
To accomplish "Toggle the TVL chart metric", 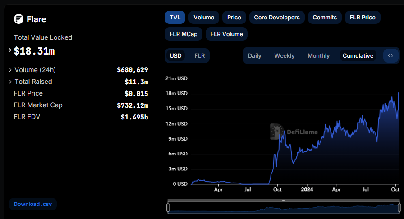I will (175, 18).
